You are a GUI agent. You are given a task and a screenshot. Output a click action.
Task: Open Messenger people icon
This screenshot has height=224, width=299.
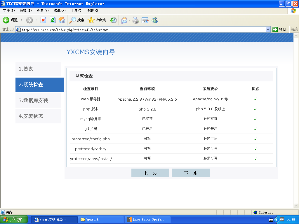tap(154, 20)
